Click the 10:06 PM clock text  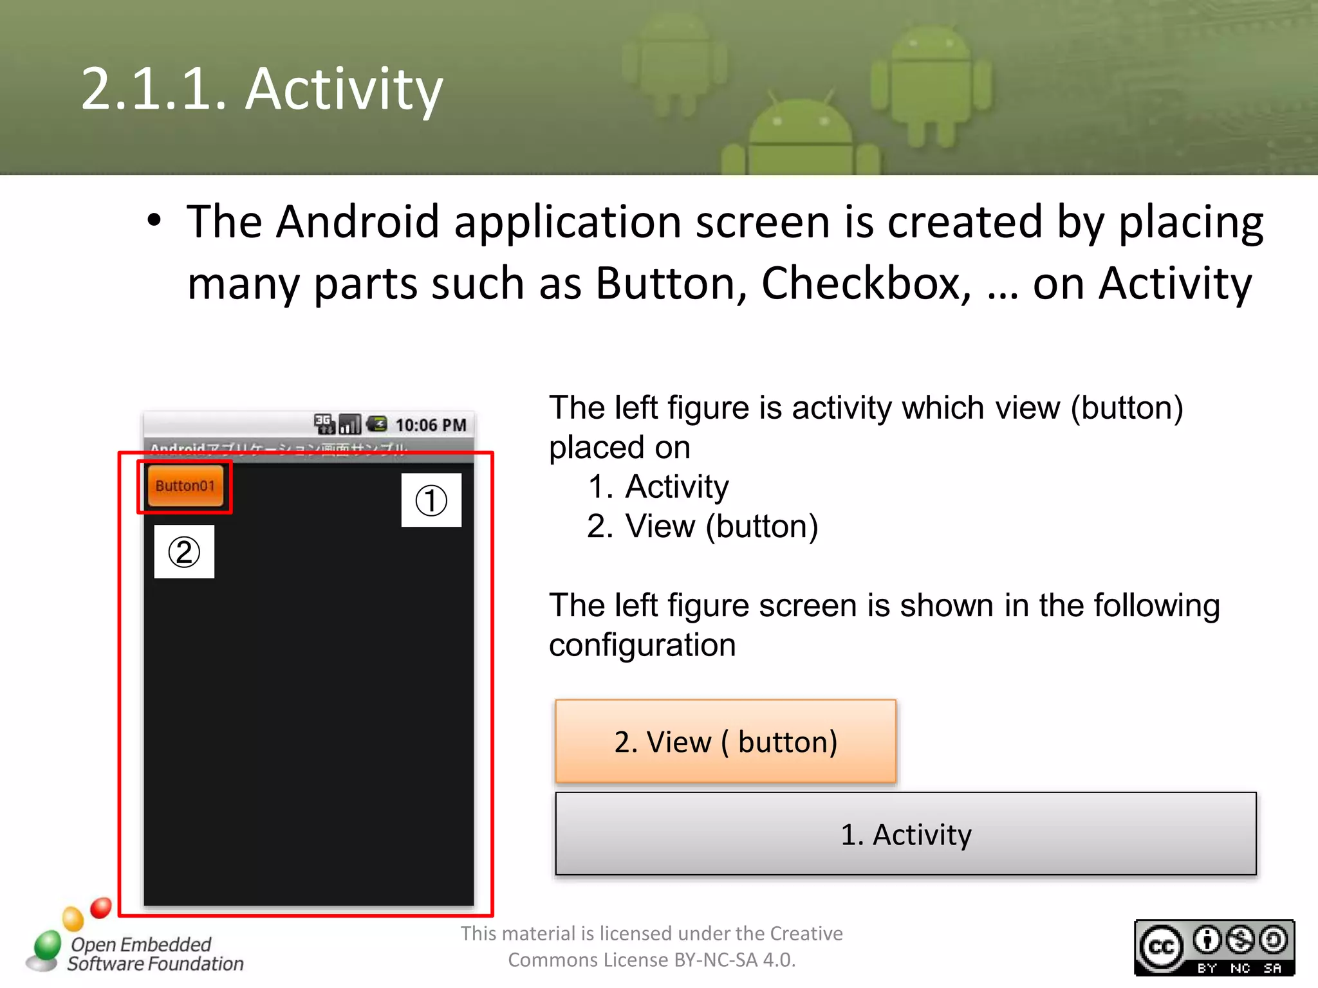tap(431, 425)
